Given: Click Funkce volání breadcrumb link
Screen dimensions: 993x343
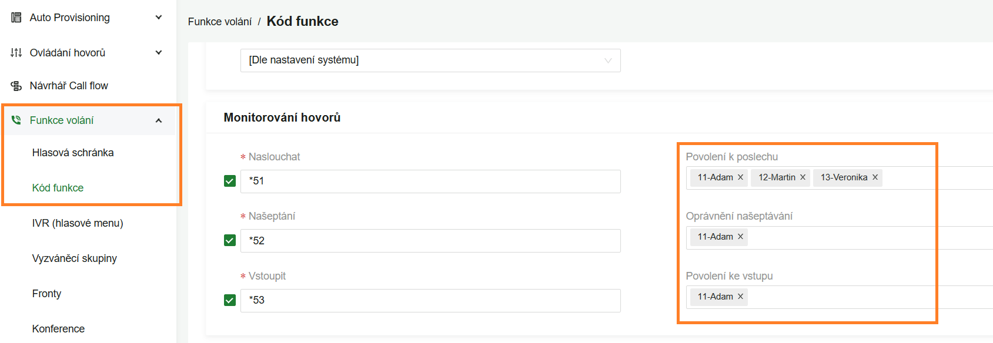Looking at the screenshot, I should click(x=219, y=22).
